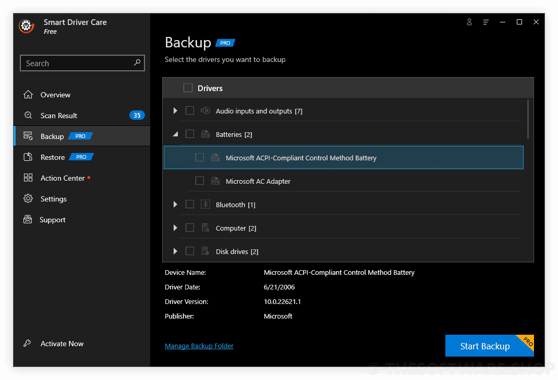558x380 pixels.
Task: Click the Bluetooth category icon
Action: (x=205, y=204)
